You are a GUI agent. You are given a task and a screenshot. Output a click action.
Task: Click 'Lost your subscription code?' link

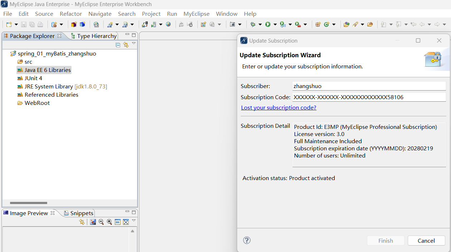279,107
